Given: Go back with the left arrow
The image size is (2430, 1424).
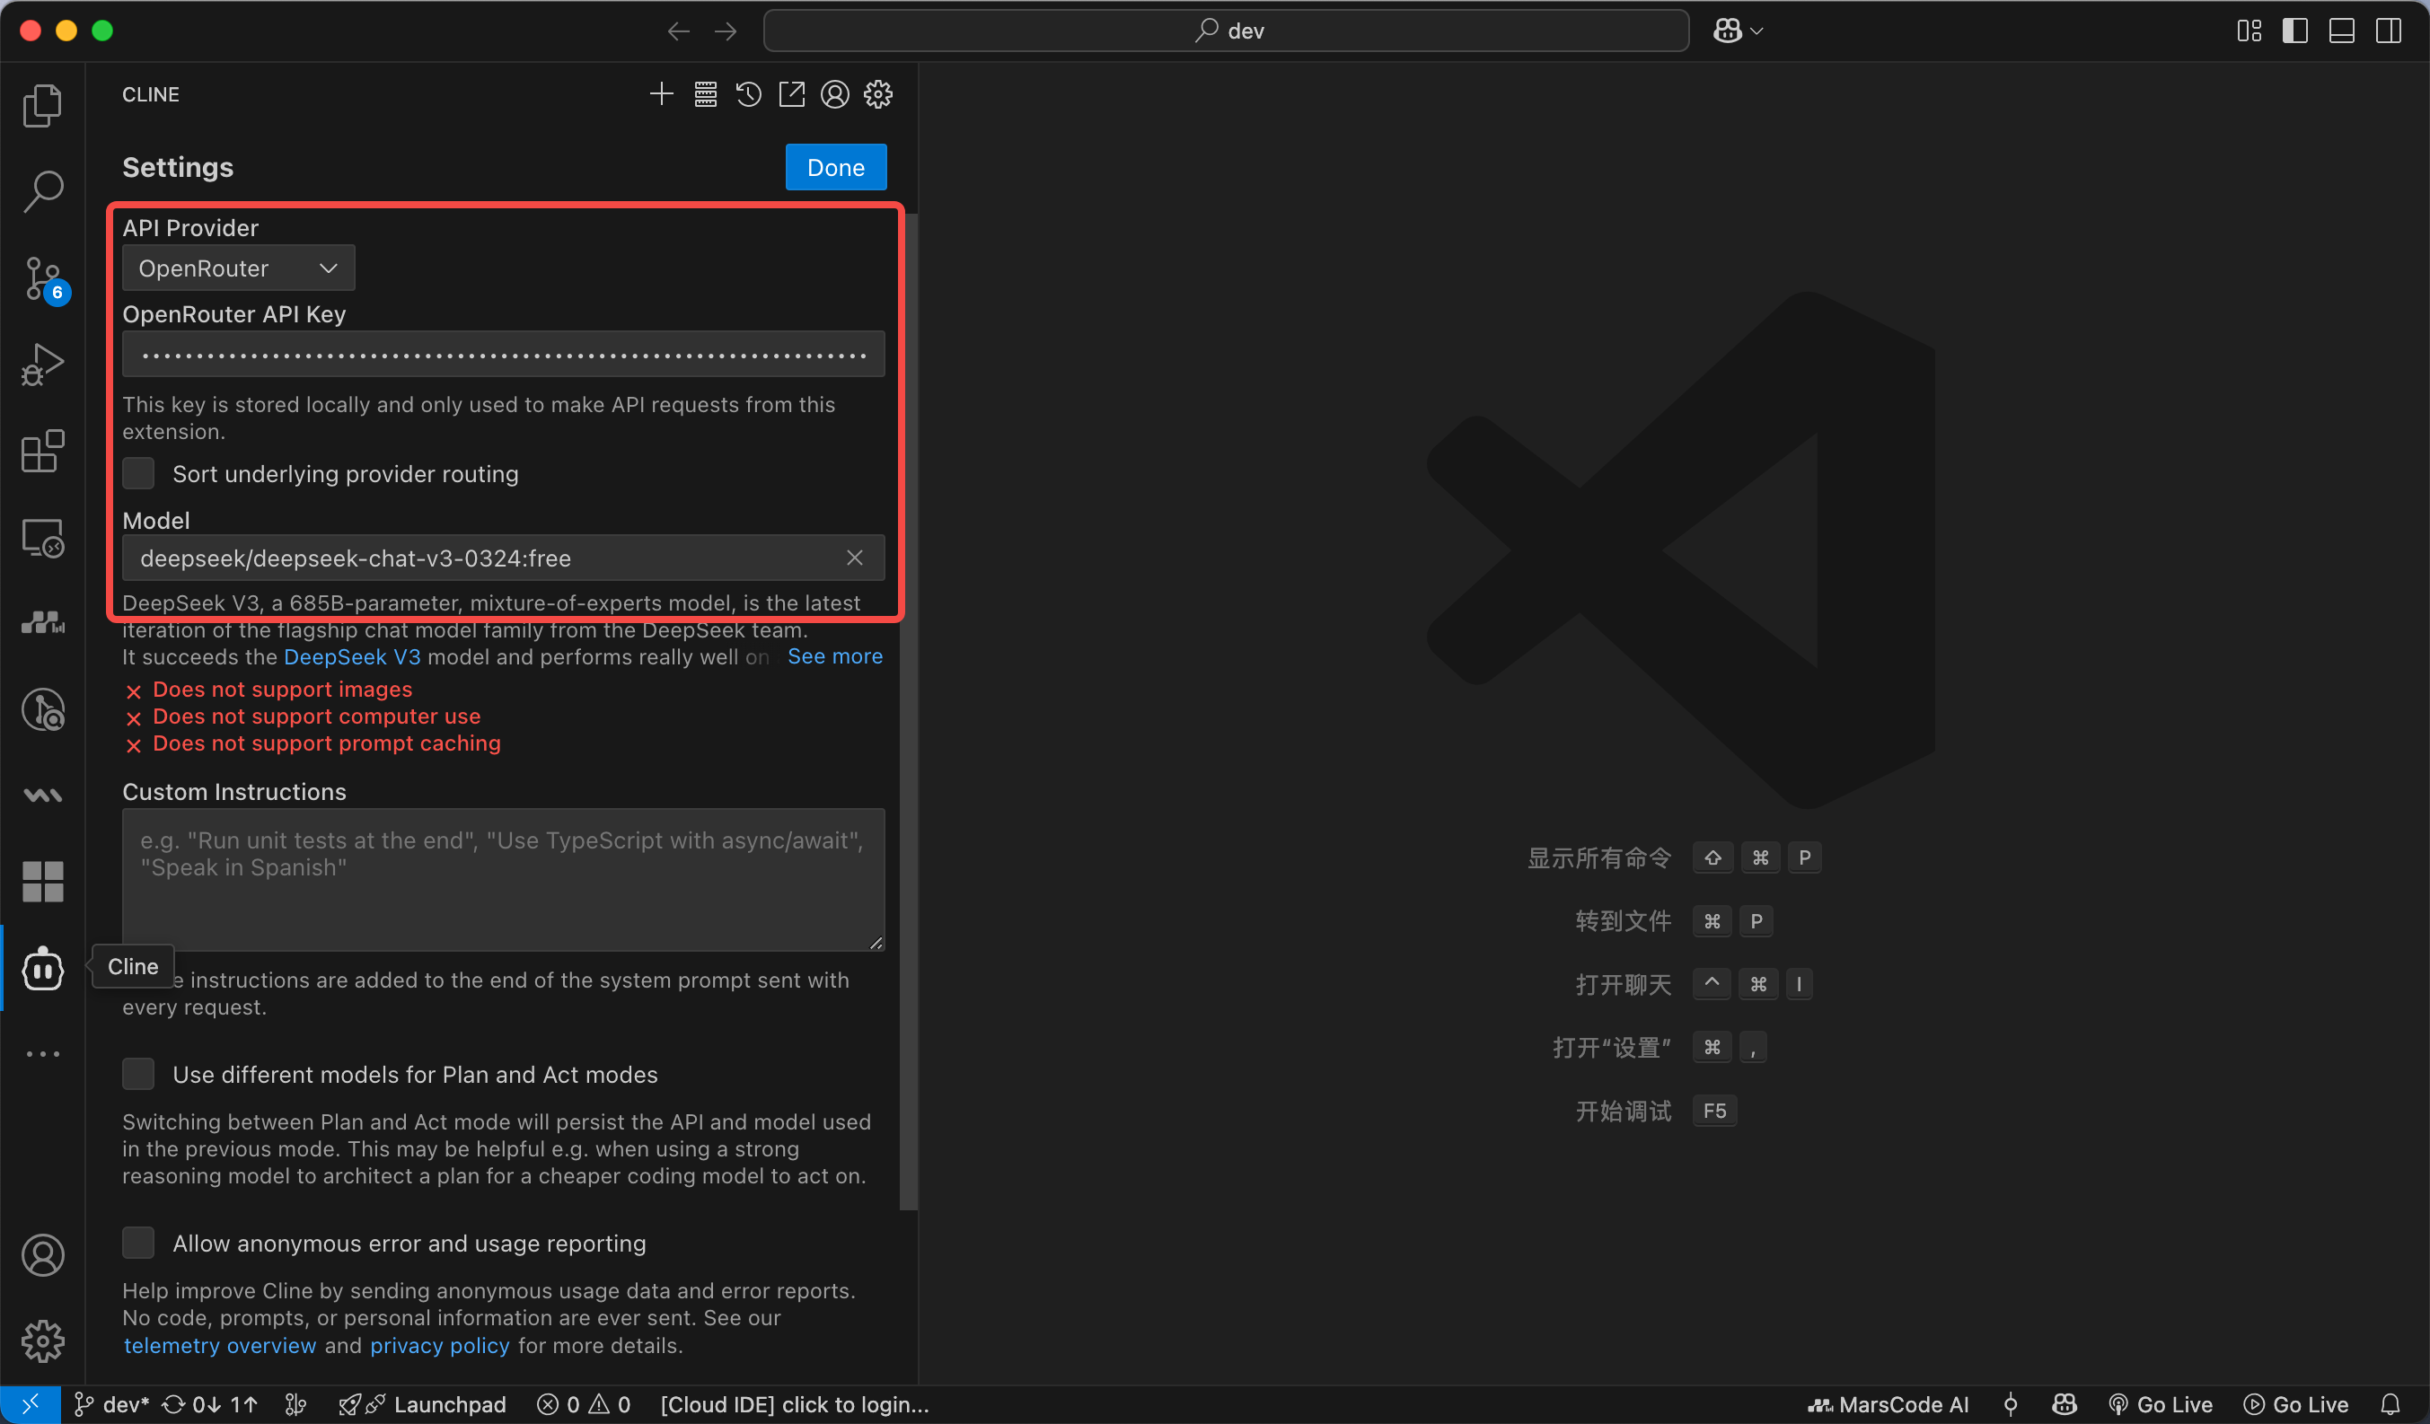Looking at the screenshot, I should click(x=679, y=31).
